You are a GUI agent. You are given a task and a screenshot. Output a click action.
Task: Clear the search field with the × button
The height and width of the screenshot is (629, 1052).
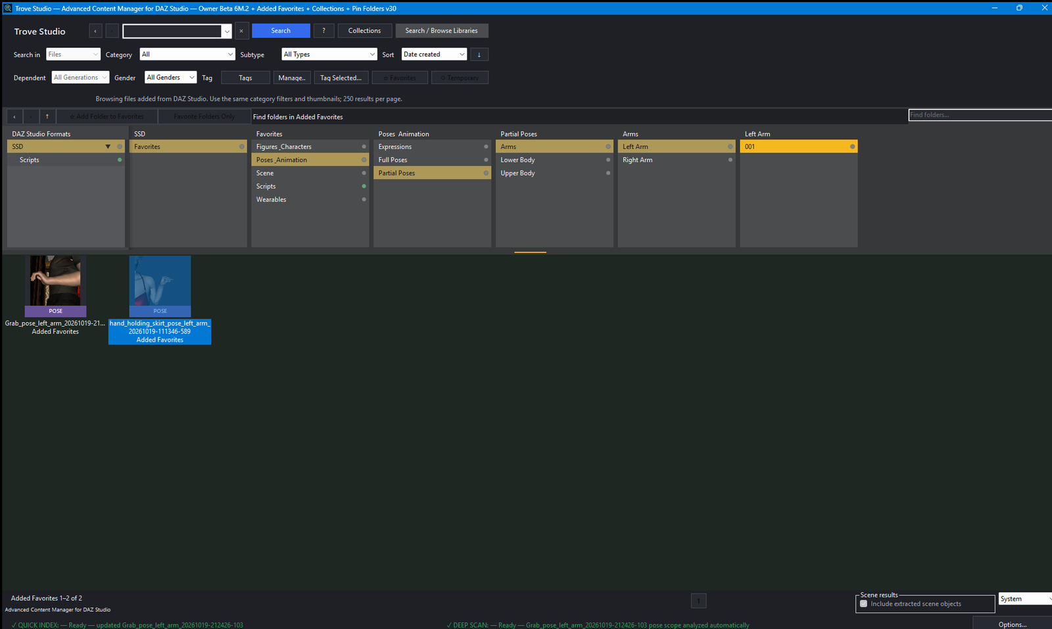click(241, 31)
